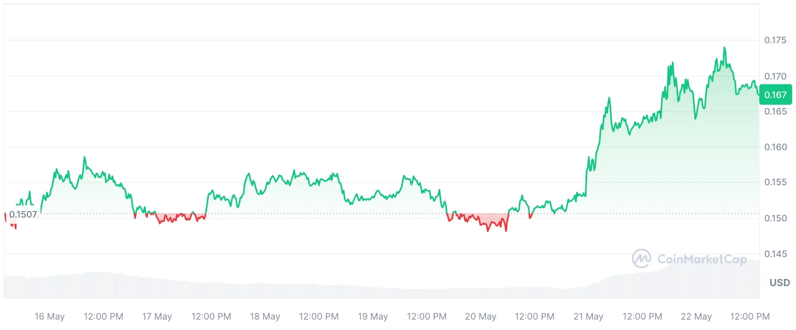The image size is (796, 330).
Task: Click the green 0.167 current price badge
Action: click(x=775, y=95)
